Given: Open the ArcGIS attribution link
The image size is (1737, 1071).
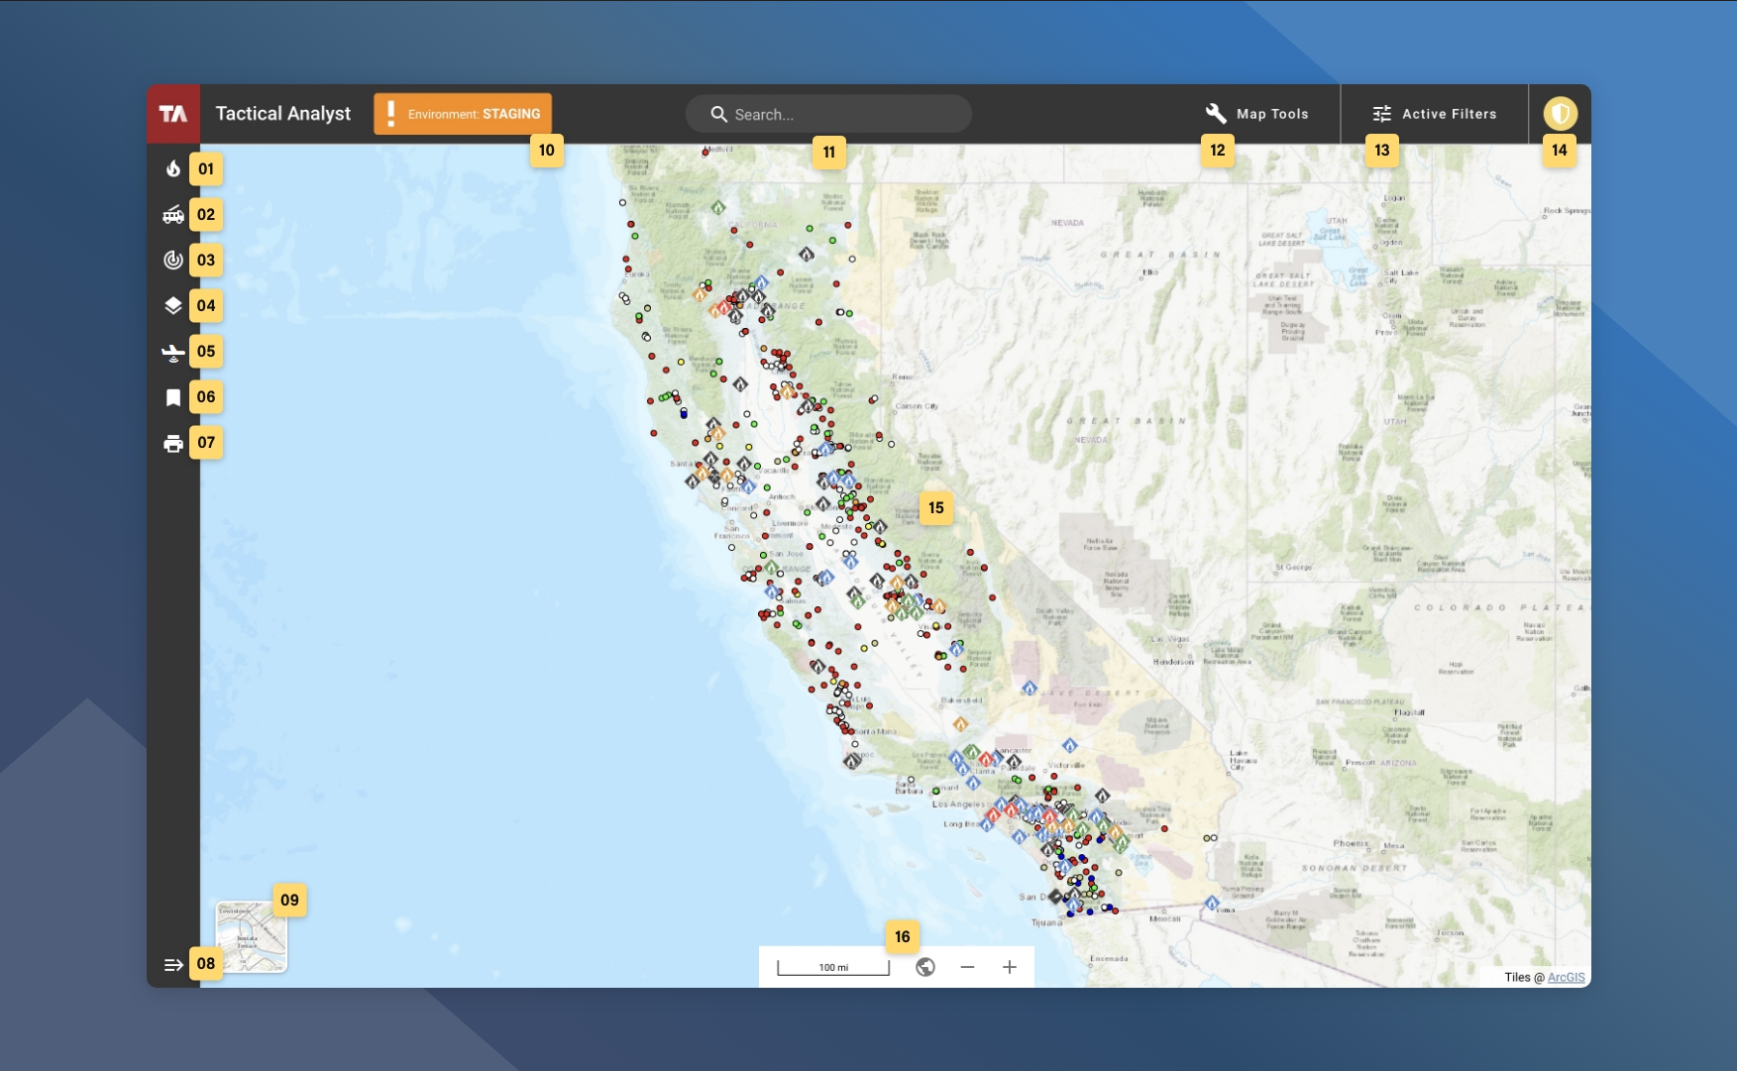Looking at the screenshot, I should coord(1566,977).
